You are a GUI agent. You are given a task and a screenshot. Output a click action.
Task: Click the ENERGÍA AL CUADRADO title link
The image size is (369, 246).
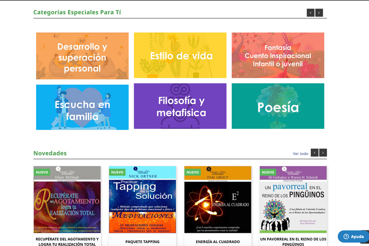(218, 241)
